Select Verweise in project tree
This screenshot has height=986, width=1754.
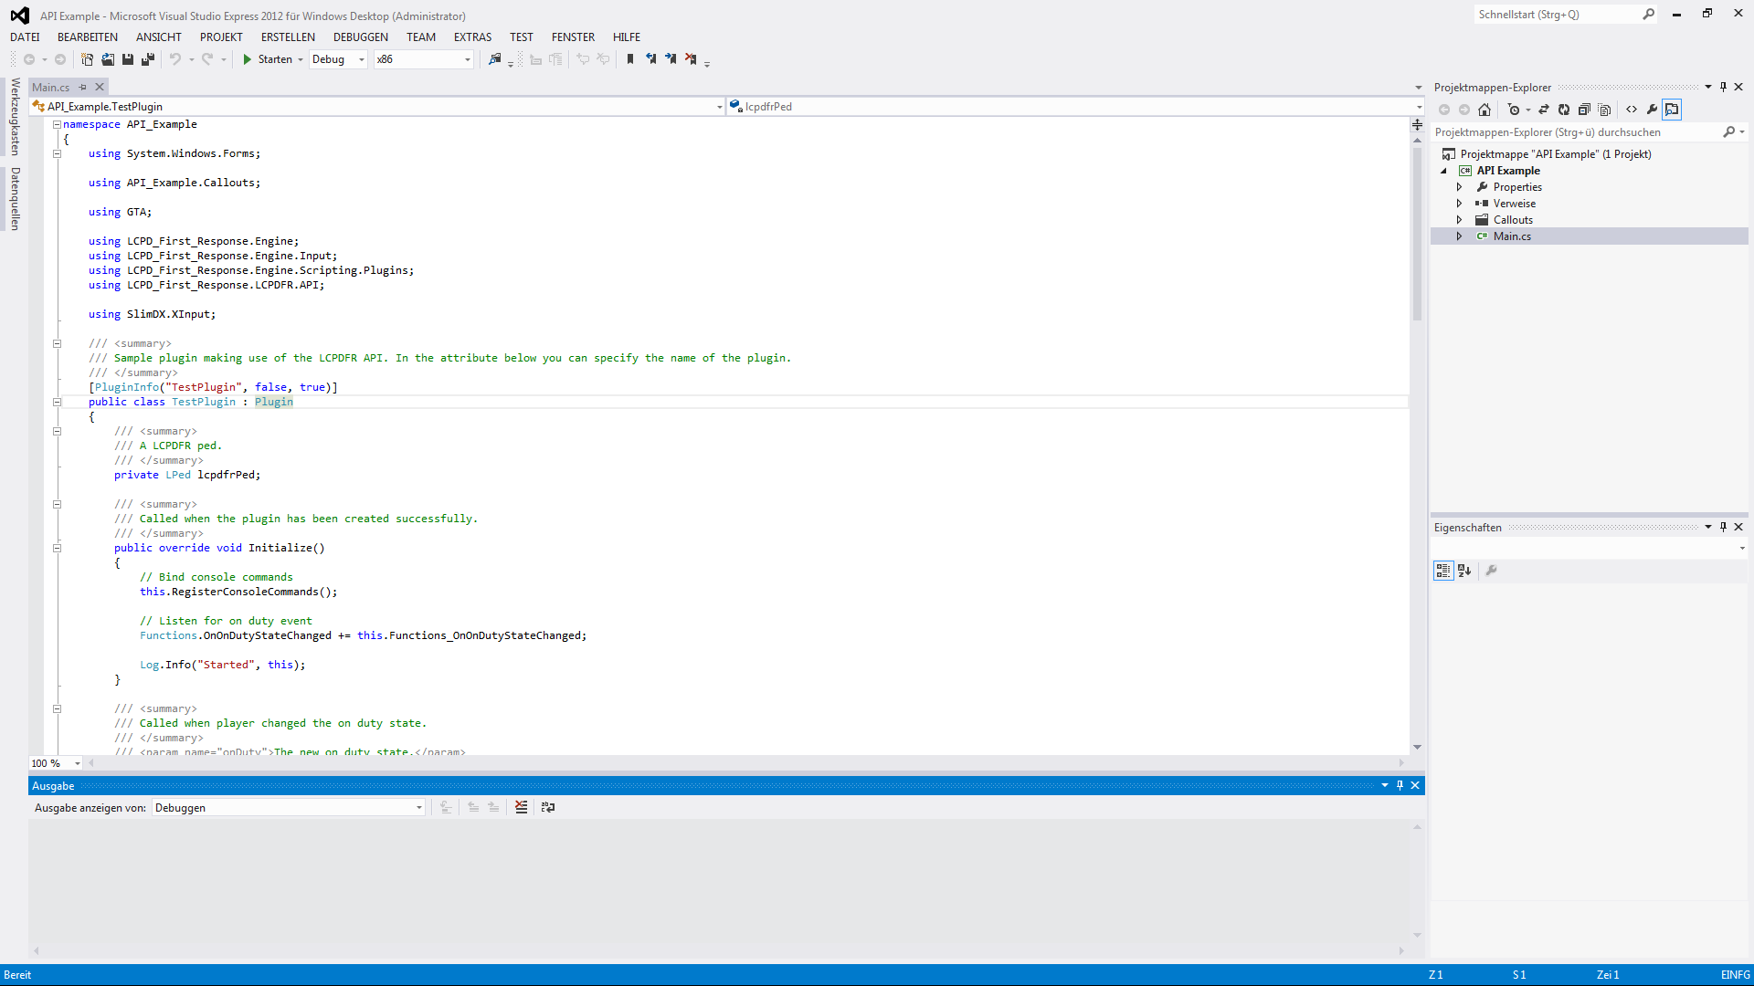[1514, 204]
